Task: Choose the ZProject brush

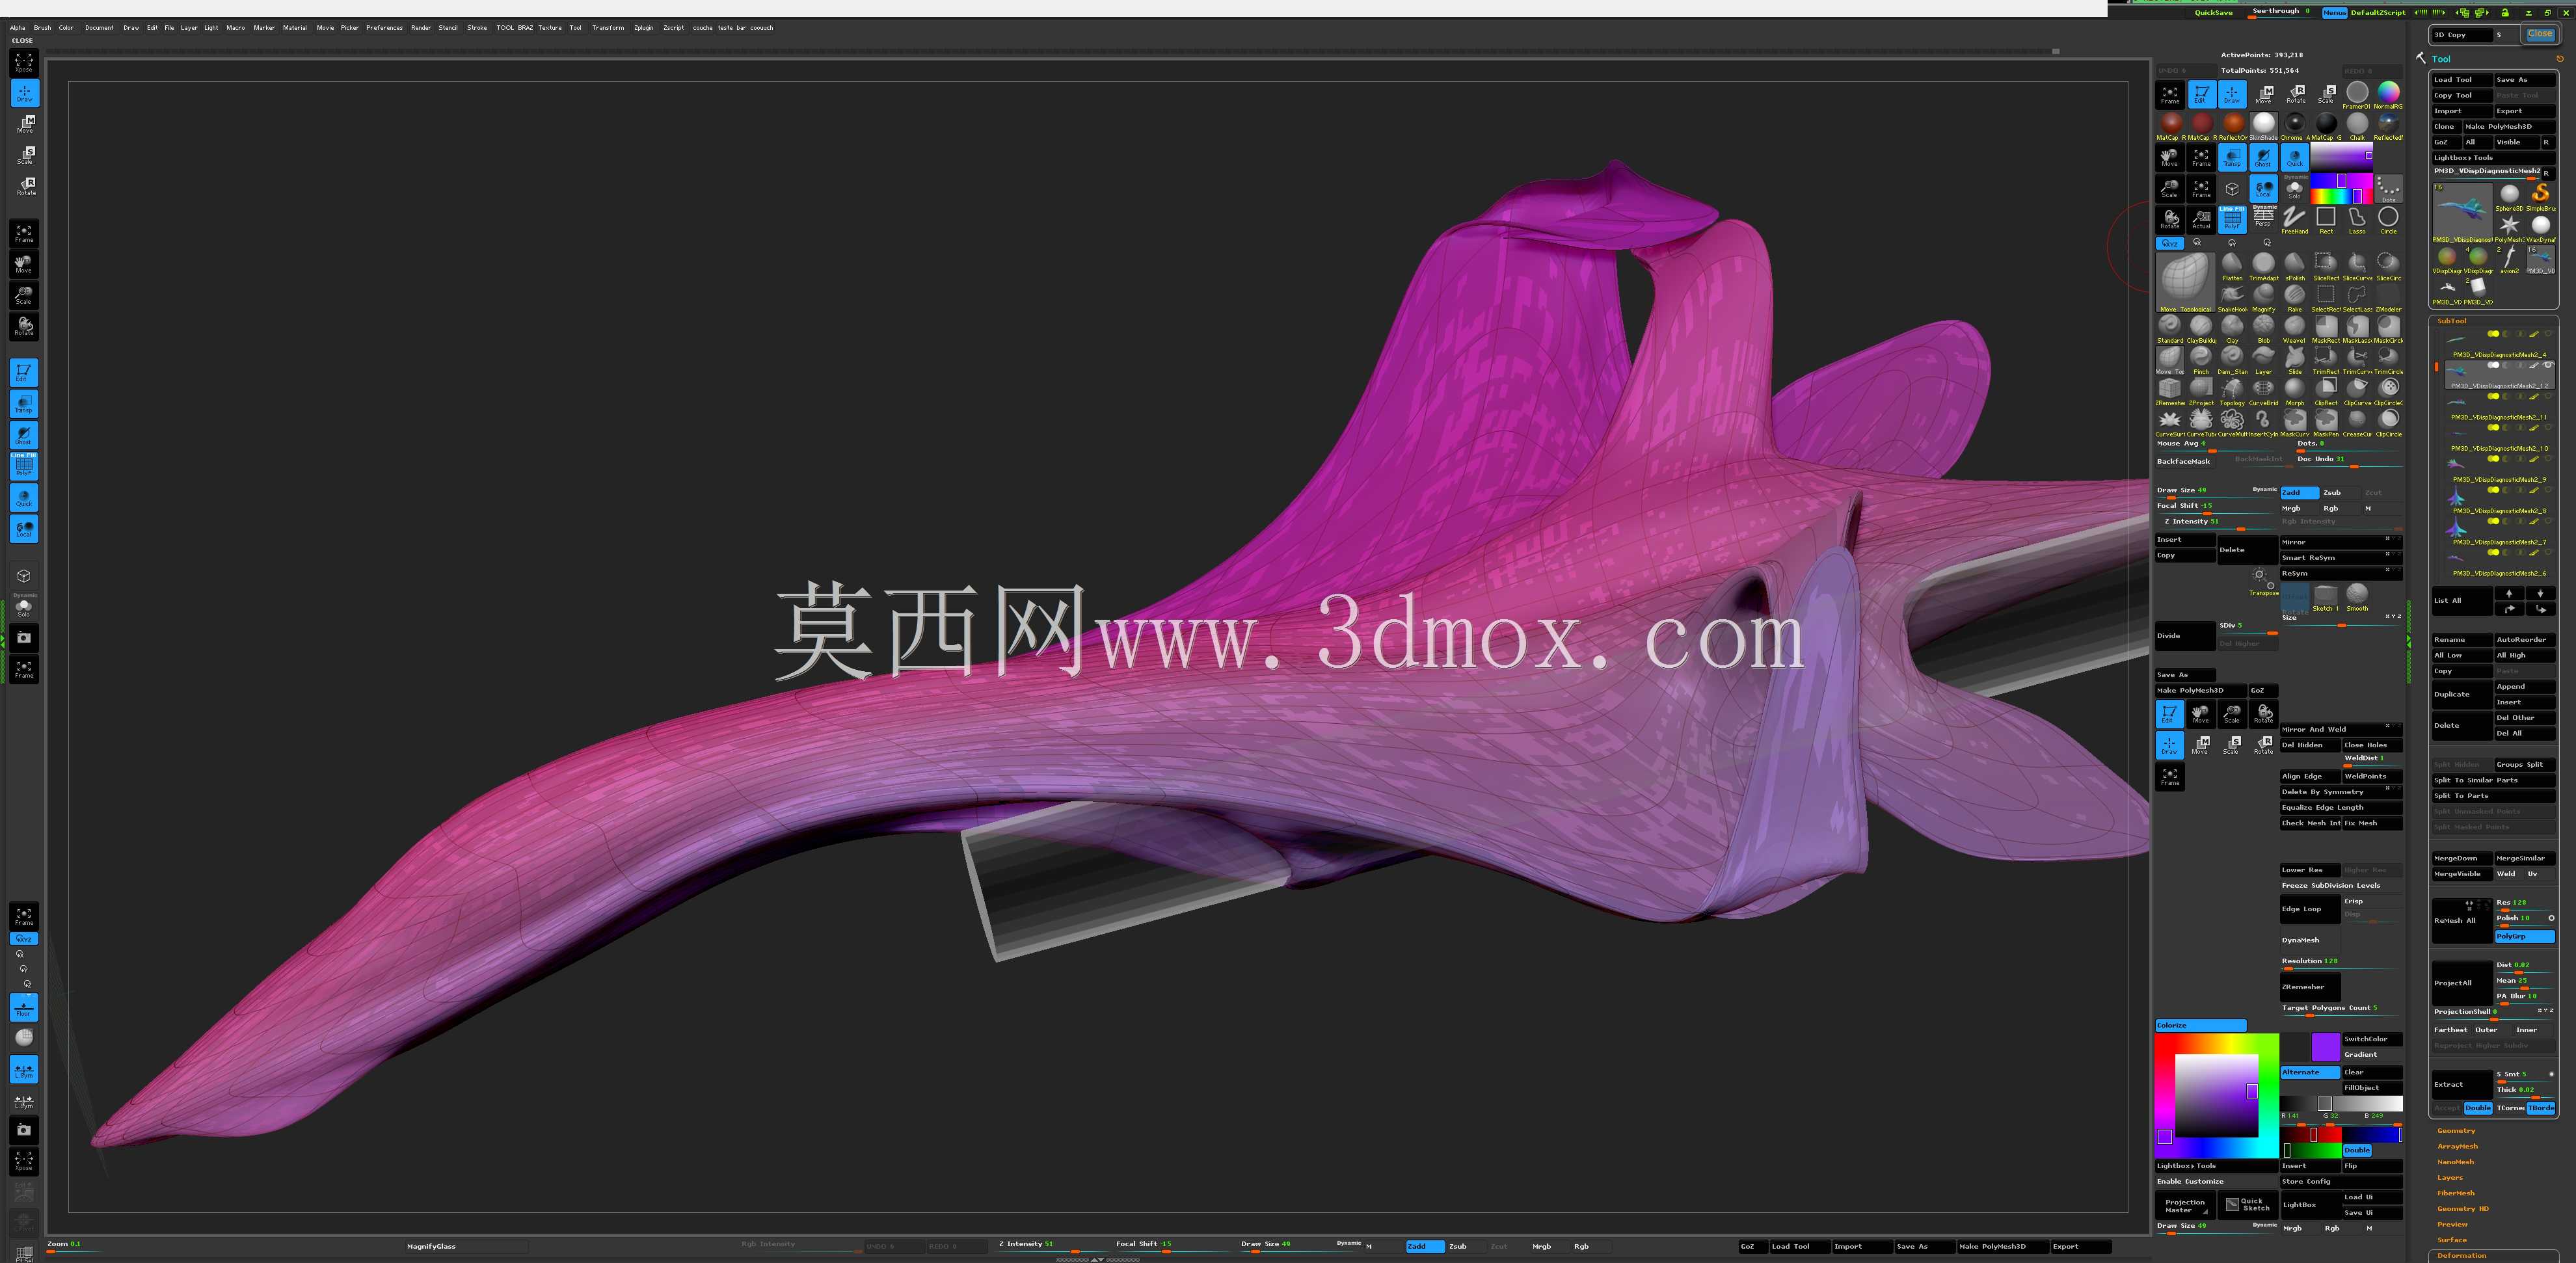Action: 2201,392
